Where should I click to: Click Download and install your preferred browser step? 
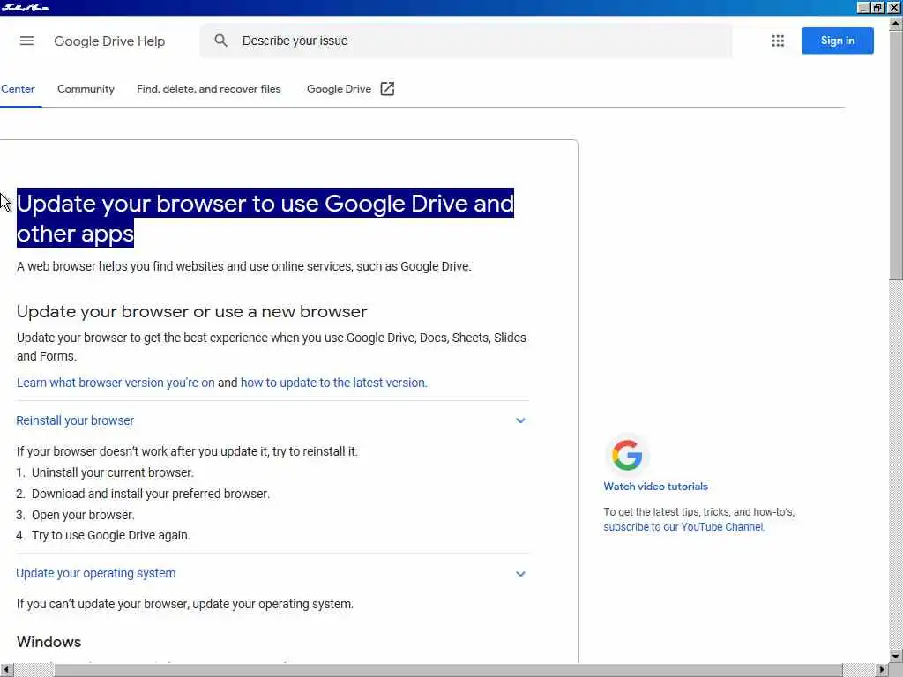tap(150, 494)
